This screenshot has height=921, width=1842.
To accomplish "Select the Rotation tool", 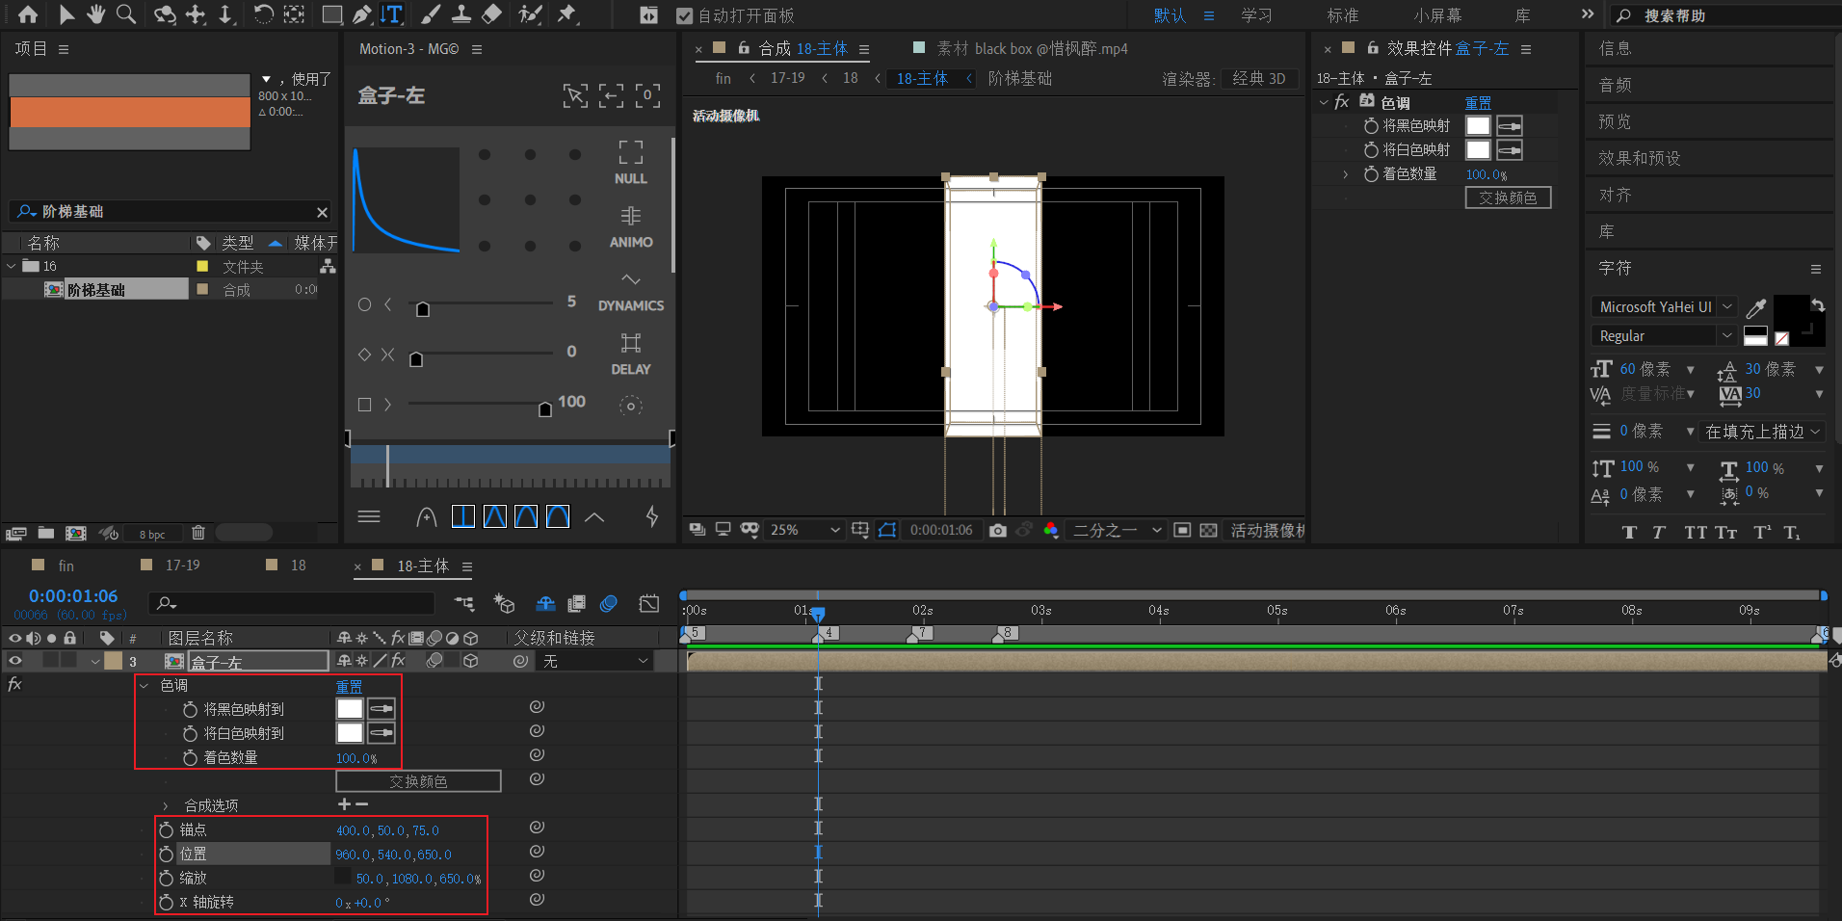I will pos(263,14).
